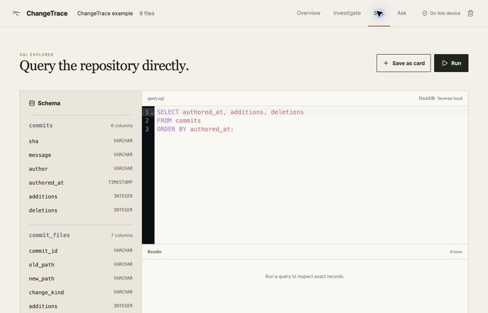Image resolution: width=488 pixels, height=313 pixels.
Task: Select the commit_files table in schema
Action: (49, 236)
